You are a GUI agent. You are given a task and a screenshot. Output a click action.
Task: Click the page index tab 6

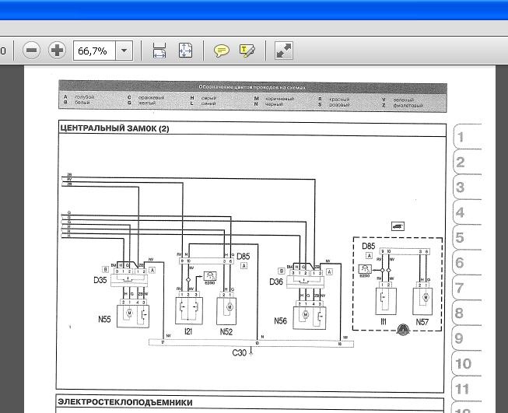coord(467,263)
